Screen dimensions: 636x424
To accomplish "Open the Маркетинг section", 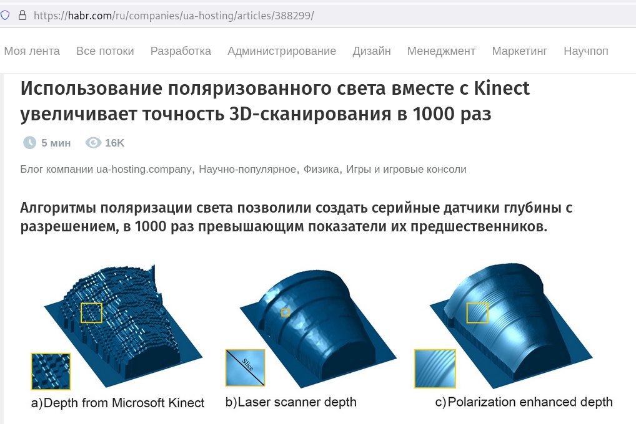I will (x=520, y=51).
